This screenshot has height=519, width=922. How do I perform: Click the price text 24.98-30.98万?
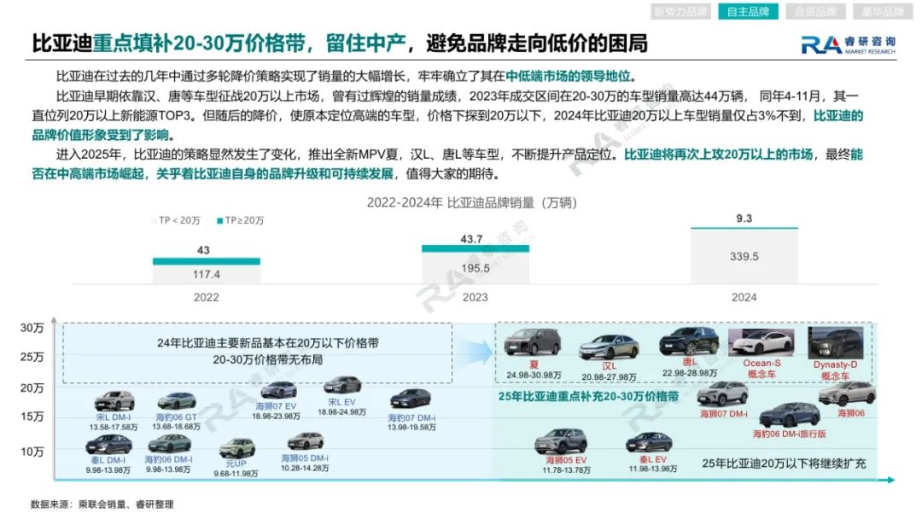click(534, 375)
